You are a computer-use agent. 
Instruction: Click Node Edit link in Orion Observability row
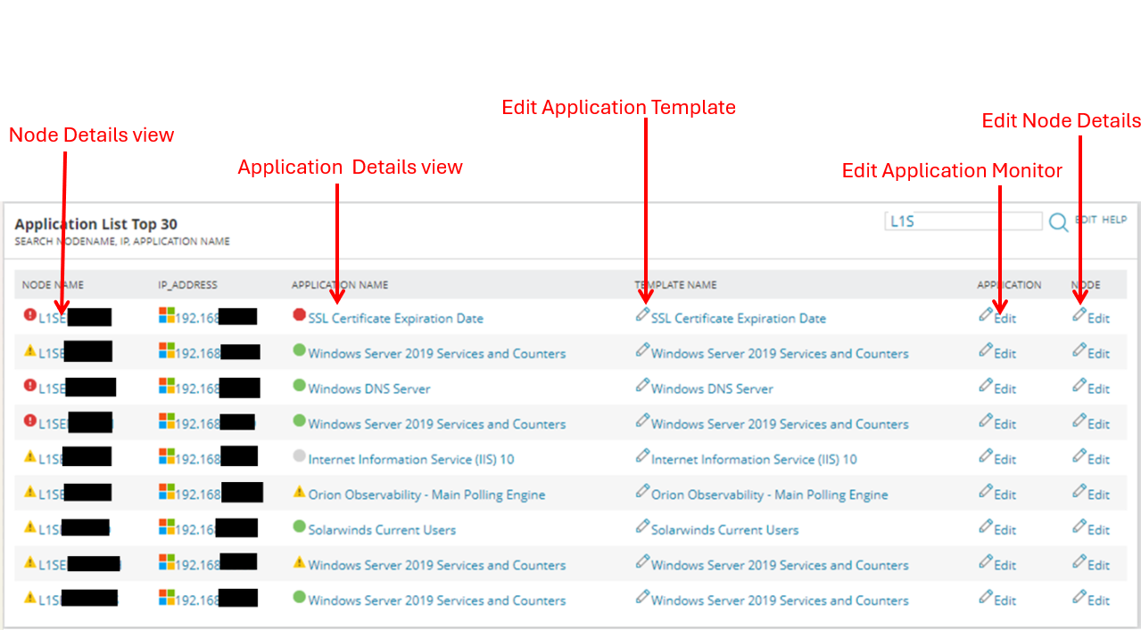pos(1099,495)
